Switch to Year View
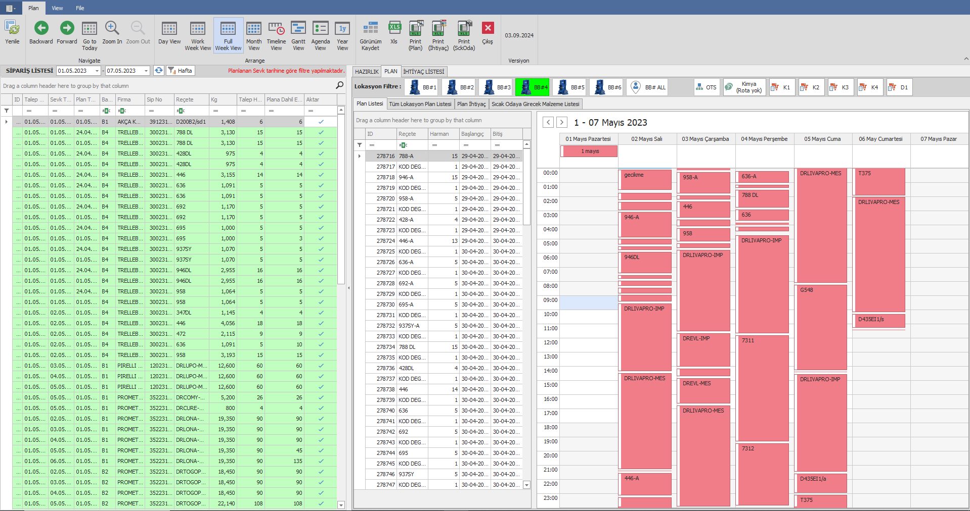The image size is (970, 511). 342,35
